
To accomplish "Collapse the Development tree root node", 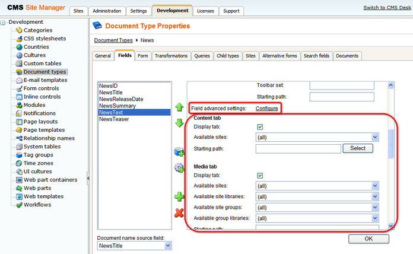I will pos(4,22).
